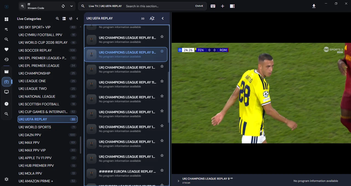Click the channel list scrollbar thumb
This screenshot has height=186, width=351.
pyautogui.click(x=168, y=97)
